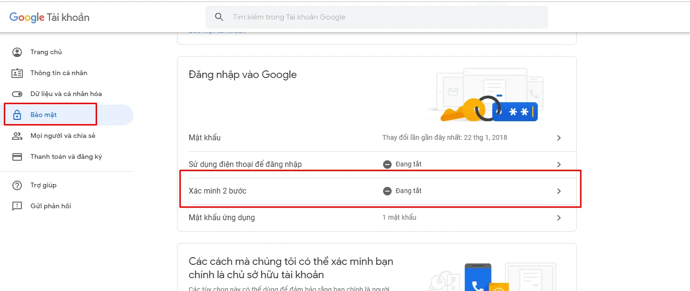Click the Thanh toán và đăng ký card icon
This screenshot has height=291, width=690.
tap(17, 157)
